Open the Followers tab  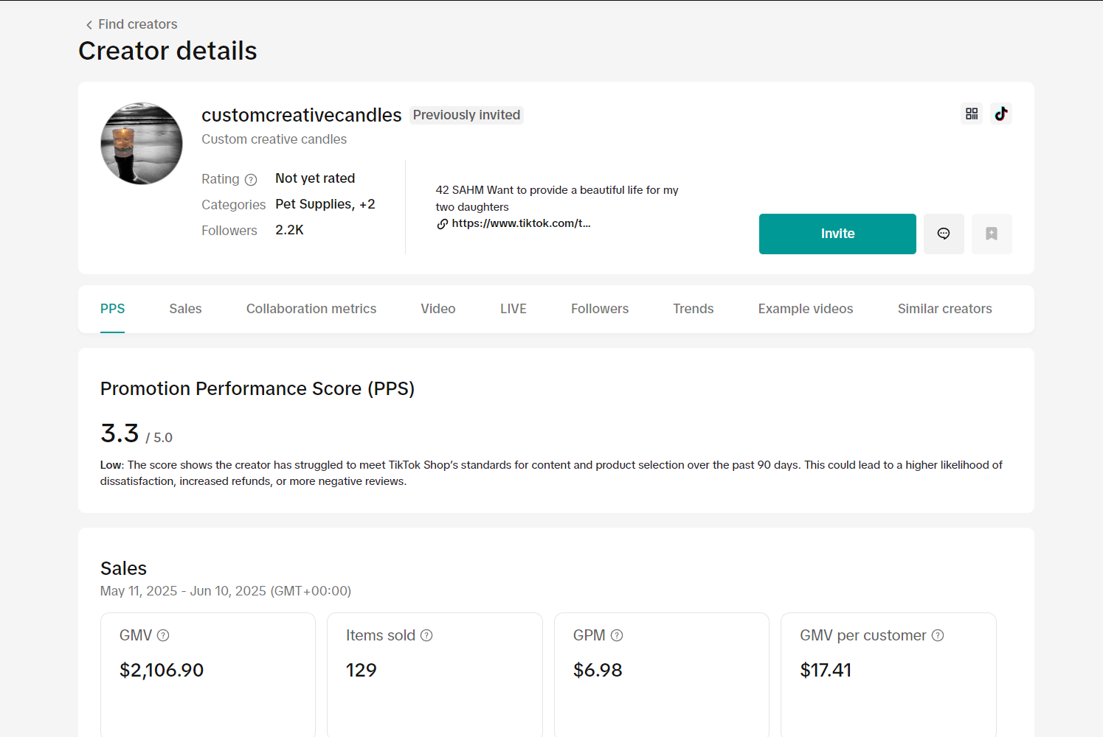(x=599, y=309)
